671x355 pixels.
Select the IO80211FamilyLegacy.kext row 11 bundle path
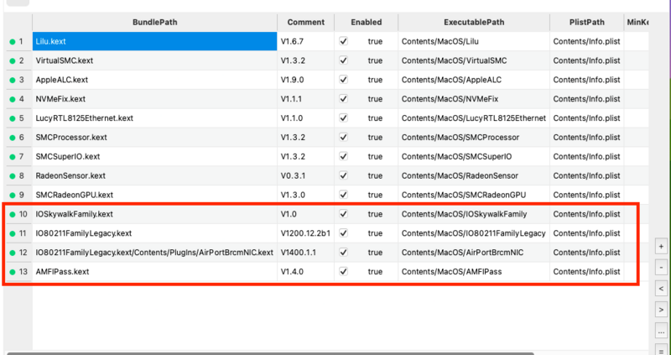click(x=155, y=233)
